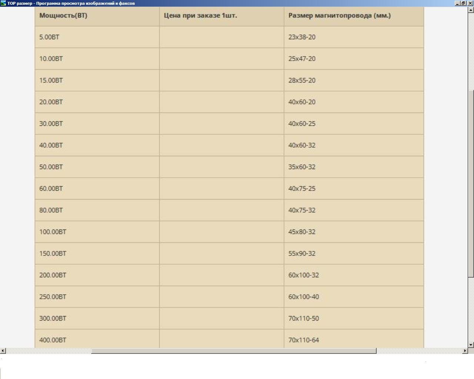This screenshot has width=474, height=379.
Task: Click the vertical scrollbar down arrow
Action: (471, 345)
